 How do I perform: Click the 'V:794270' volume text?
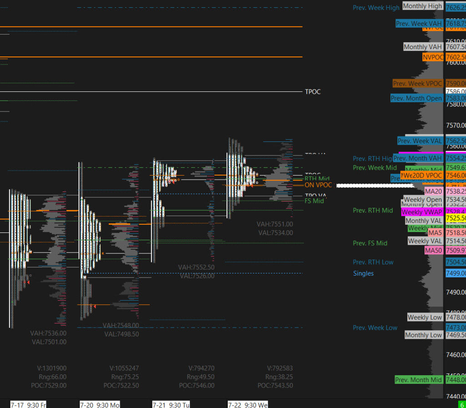(x=202, y=368)
